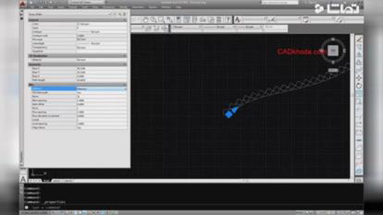383x215 pixels.
Task: Switch to the Model tab
Action: (x=47, y=181)
